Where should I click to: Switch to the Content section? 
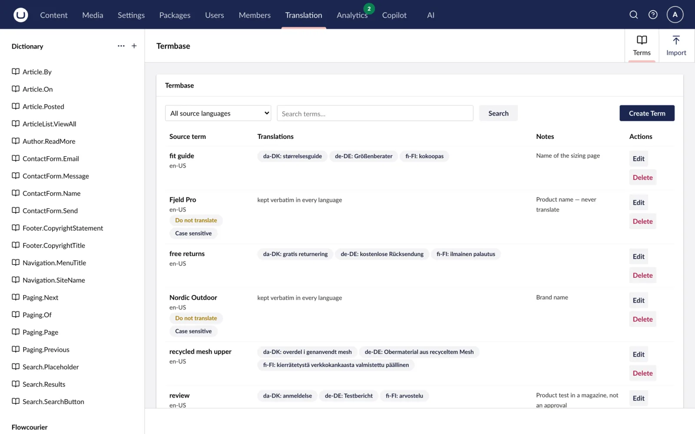[54, 15]
